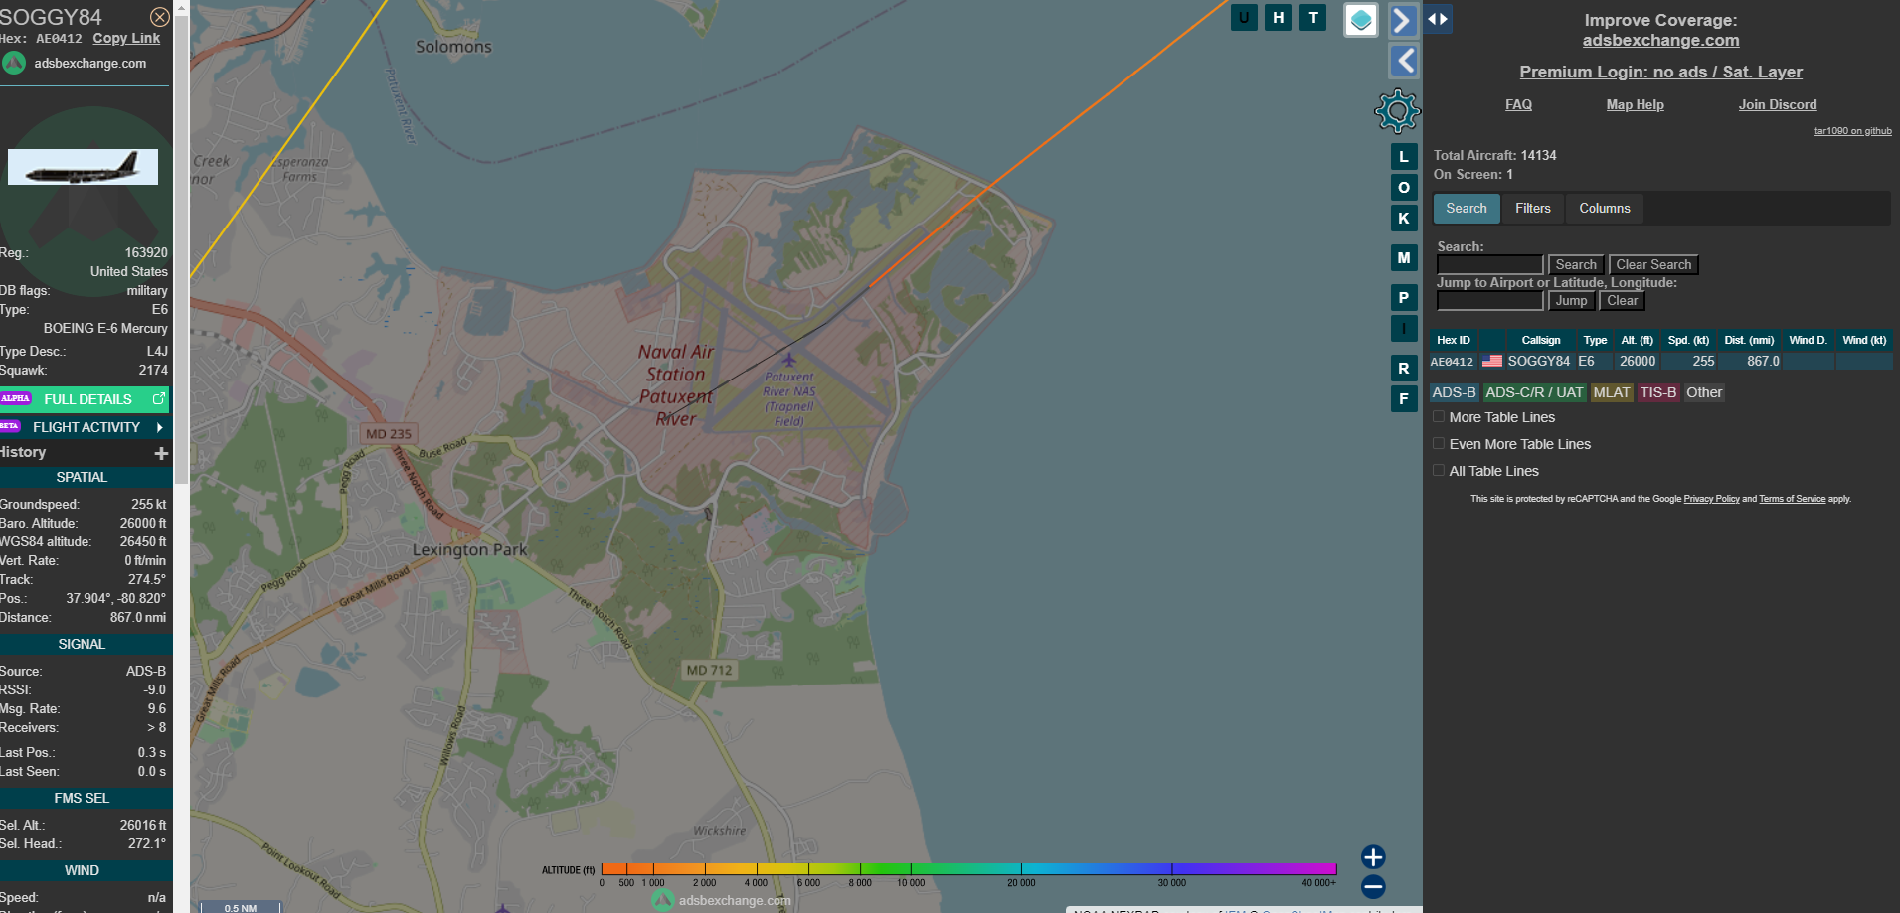This screenshot has height=913, width=1900.
Task: Switch to the Search tab
Action: click(1467, 209)
